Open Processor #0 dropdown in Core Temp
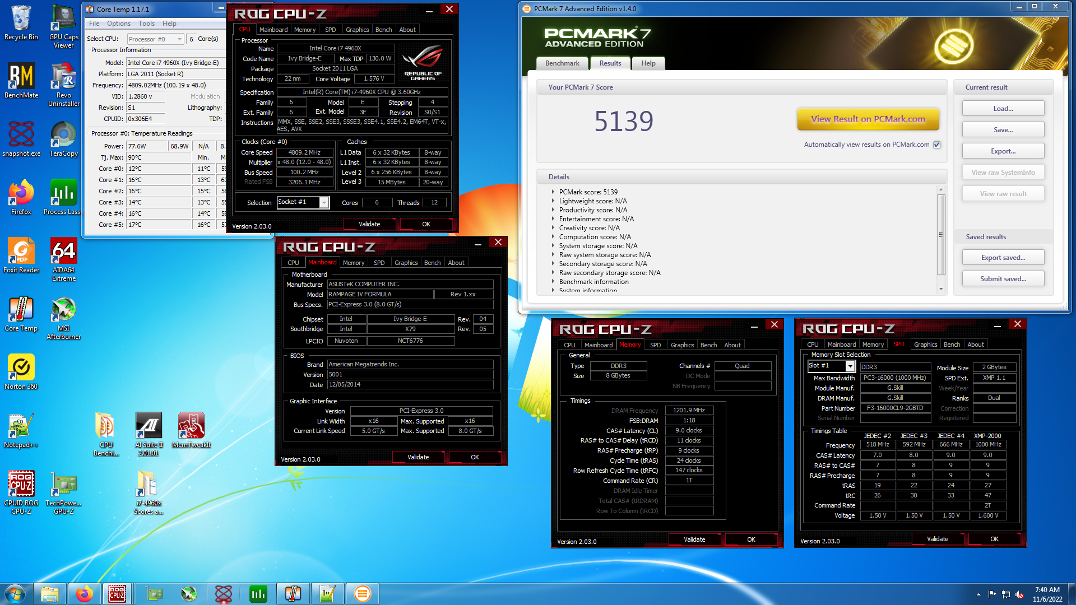Screen dimensions: 1076x605 155,39
